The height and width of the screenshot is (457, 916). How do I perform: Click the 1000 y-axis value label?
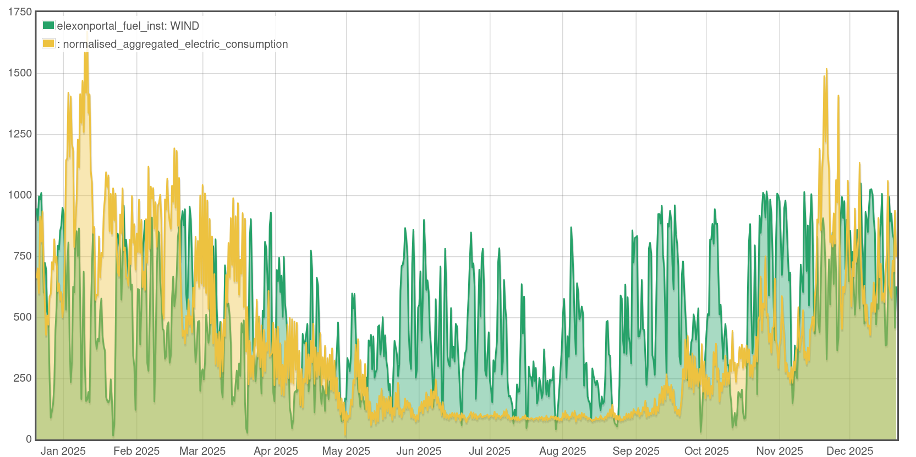[20, 195]
